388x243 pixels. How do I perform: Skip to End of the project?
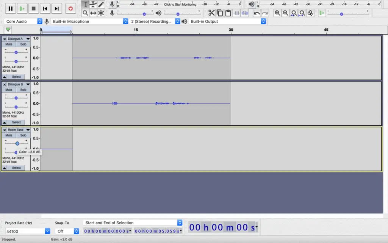[57, 9]
